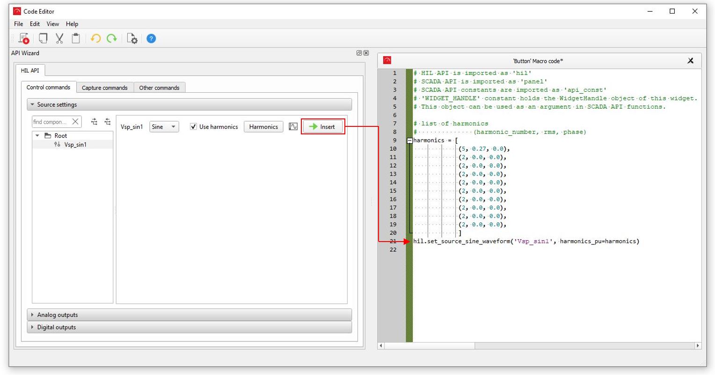
Task: Click the clipboard Paste icon
Action: tap(76, 38)
